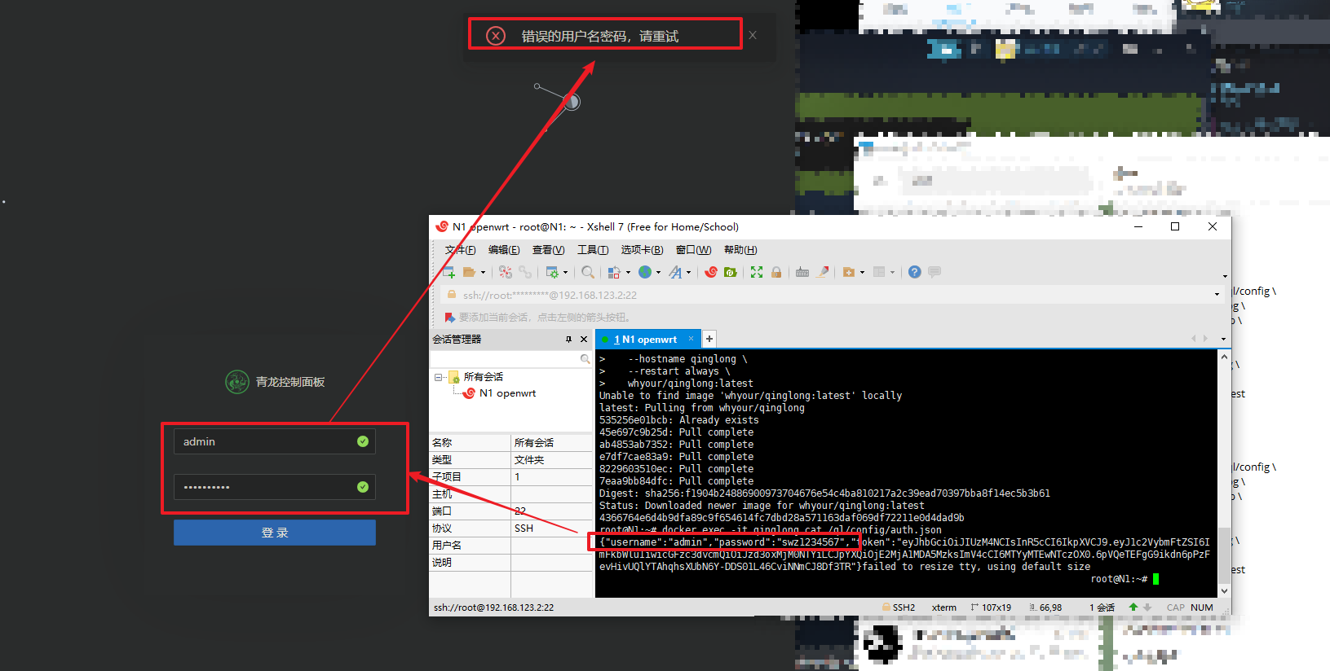Expand the font dropdown arrow
This screenshot has height=671, width=1330.
tap(688, 273)
